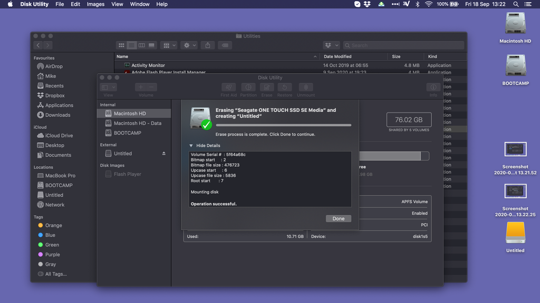Collapse the Hide Details disclosure triangle
540x303 pixels.
click(x=191, y=145)
